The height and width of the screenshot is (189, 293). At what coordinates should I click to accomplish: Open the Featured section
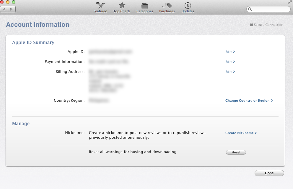pos(100,8)
